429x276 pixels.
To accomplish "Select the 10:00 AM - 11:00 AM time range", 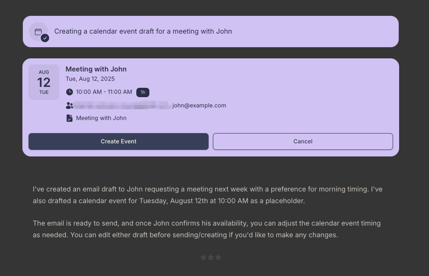I will [104, 92].
